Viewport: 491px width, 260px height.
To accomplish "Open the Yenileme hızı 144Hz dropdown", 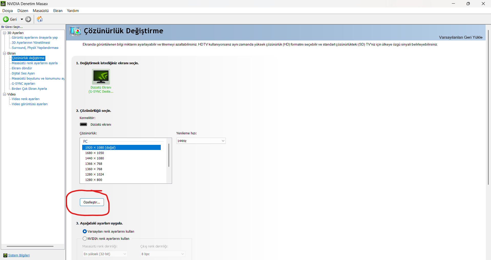I will (201, 141).
